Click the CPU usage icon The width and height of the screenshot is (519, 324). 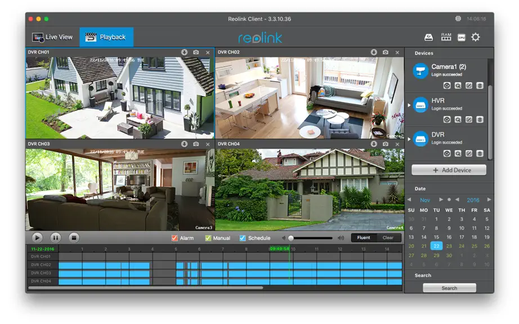[462, 37]
